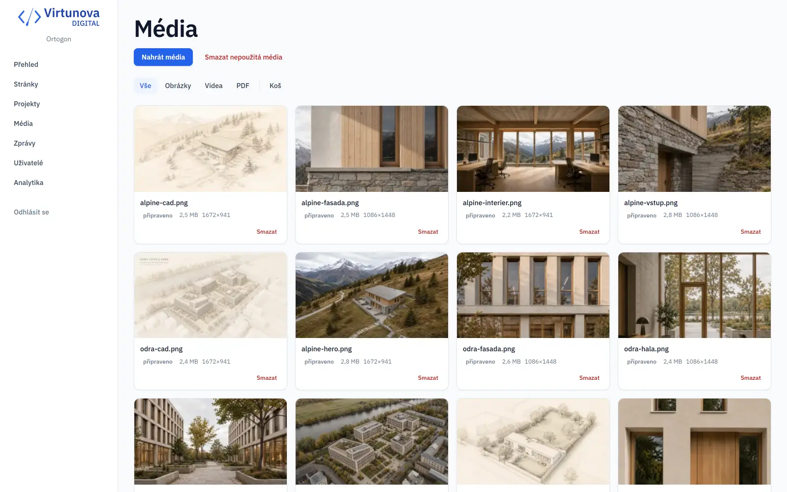Open alpine-cad.png thumbnail

tap(211, 149)
